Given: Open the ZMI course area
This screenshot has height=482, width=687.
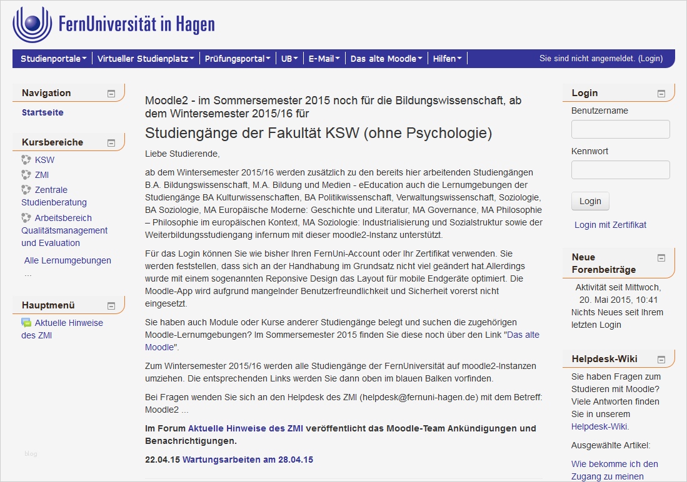Looking at the screenshot, I should 42,175.
